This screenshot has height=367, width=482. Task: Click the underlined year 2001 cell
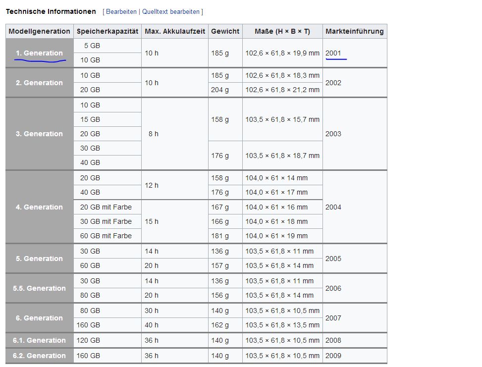(333, 53)
